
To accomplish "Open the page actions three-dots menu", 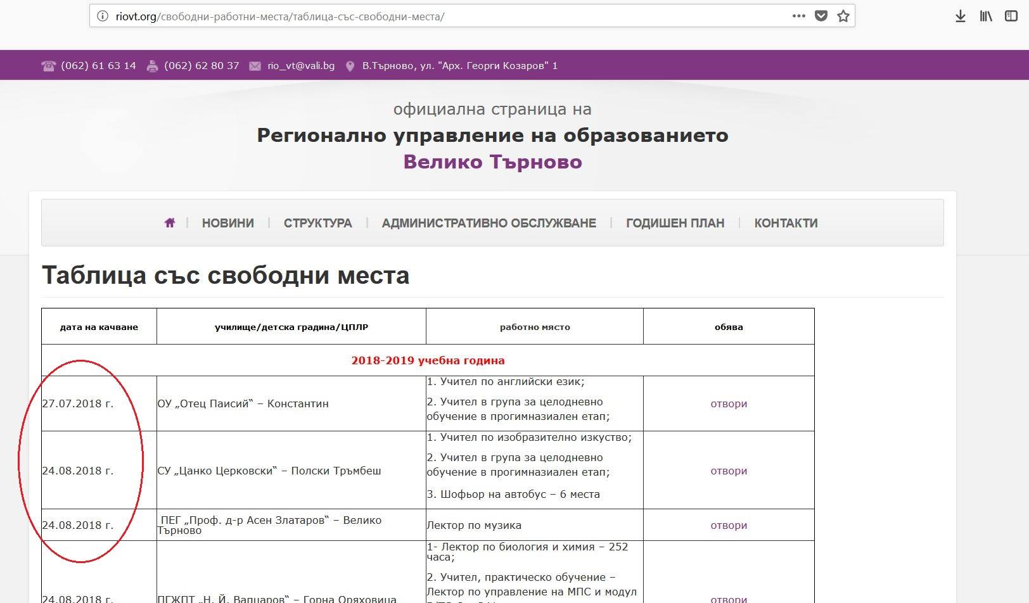I will [799, 16].
